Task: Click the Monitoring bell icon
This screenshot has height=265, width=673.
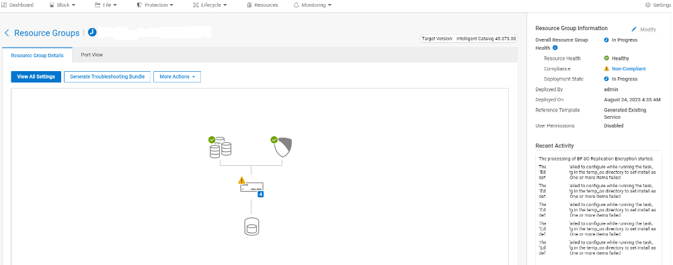Action: 296,5
